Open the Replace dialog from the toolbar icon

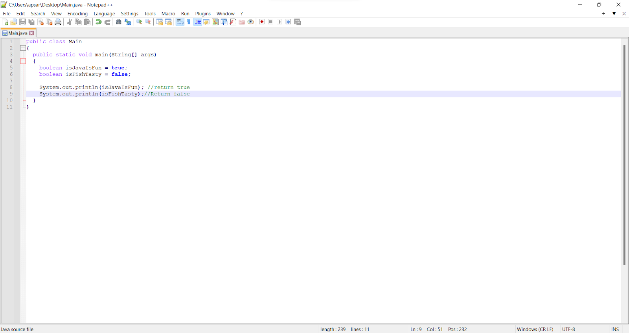pos(127,22)
